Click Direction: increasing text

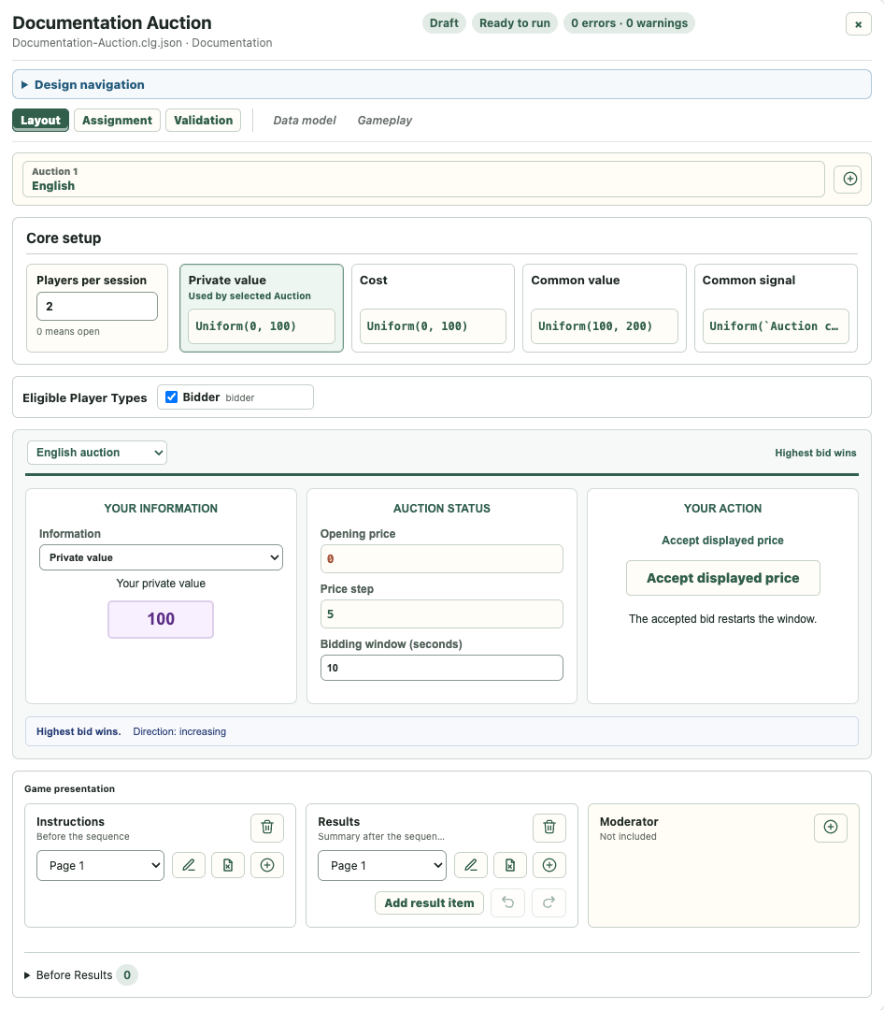coord(179,731)
